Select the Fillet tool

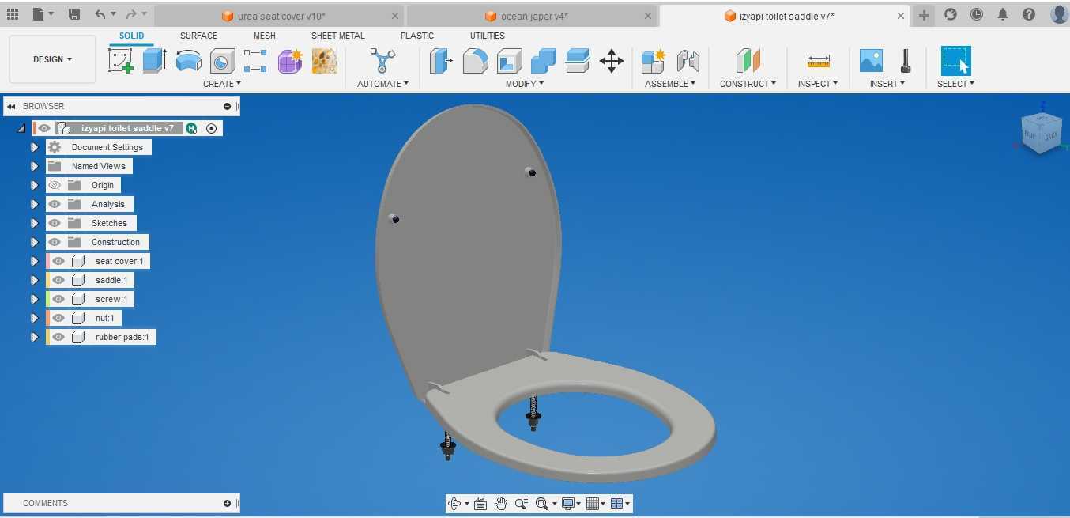[x=475, y=61]
